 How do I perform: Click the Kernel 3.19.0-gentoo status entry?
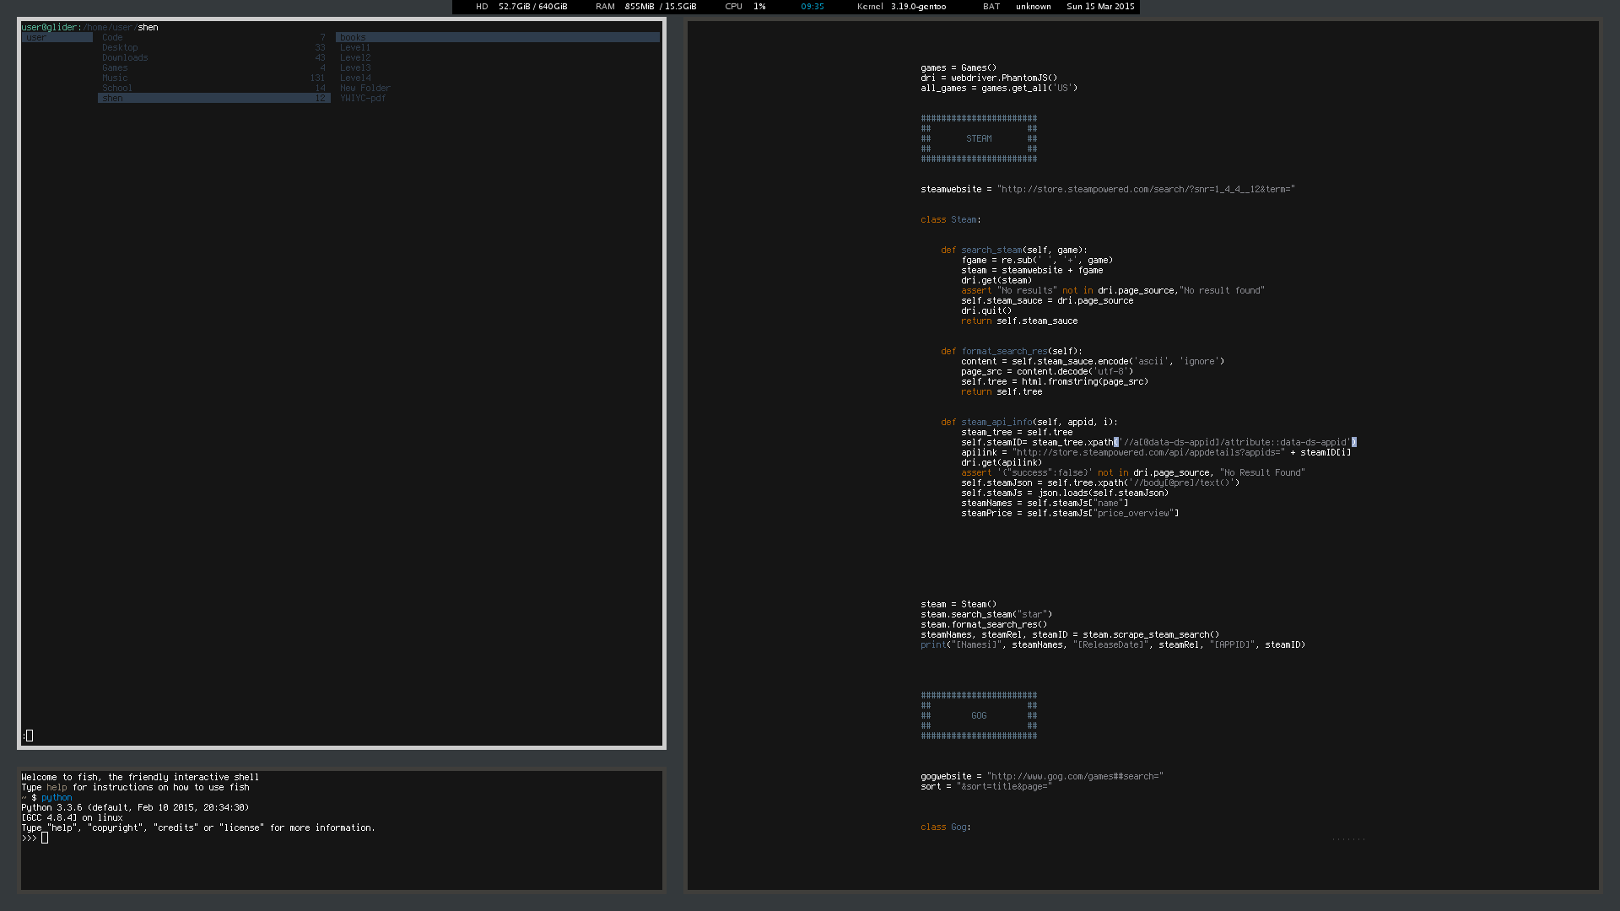click(901, 7)
